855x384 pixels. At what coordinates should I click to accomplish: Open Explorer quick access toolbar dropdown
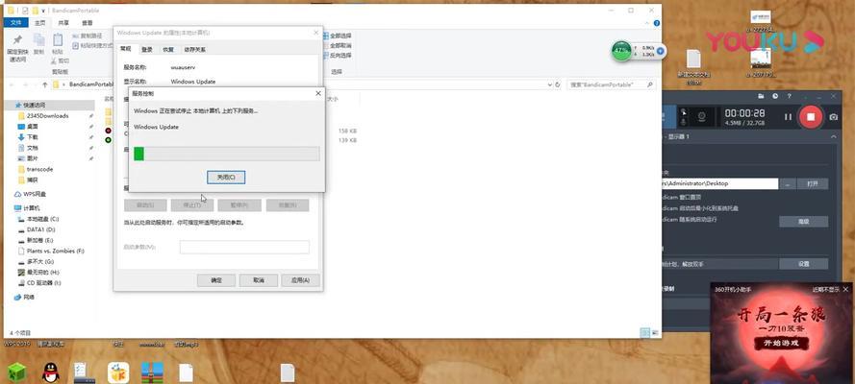[42, 11]
